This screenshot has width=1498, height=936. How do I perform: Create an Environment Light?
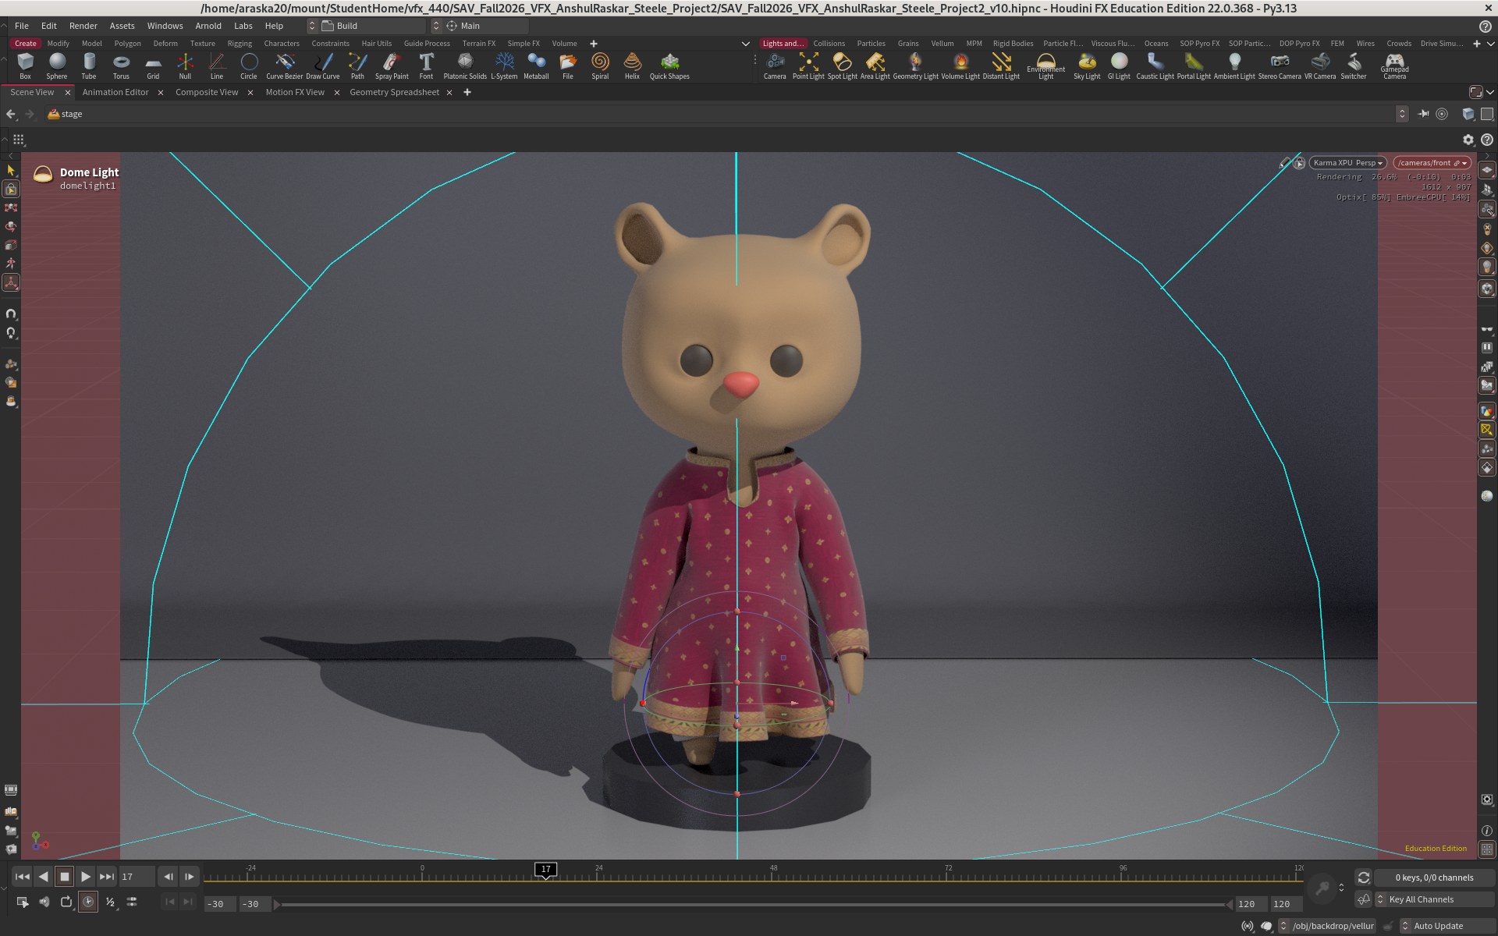[x=1045, y=66]
